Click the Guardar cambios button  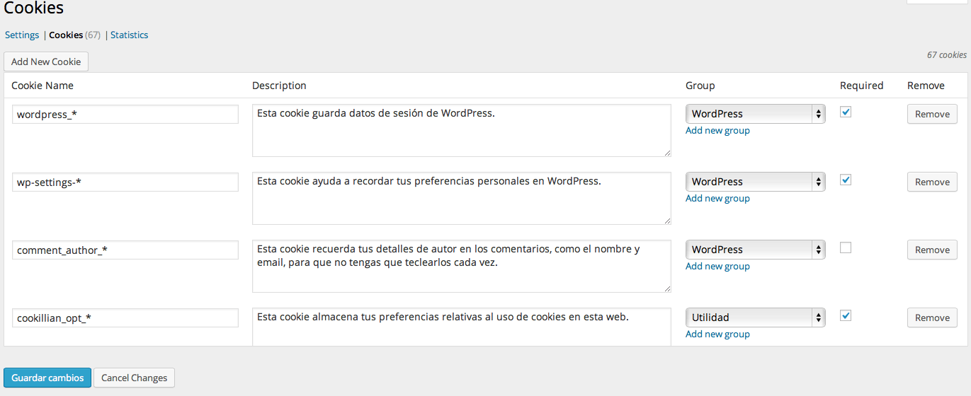pyautogui.click(x=47, y=378)
